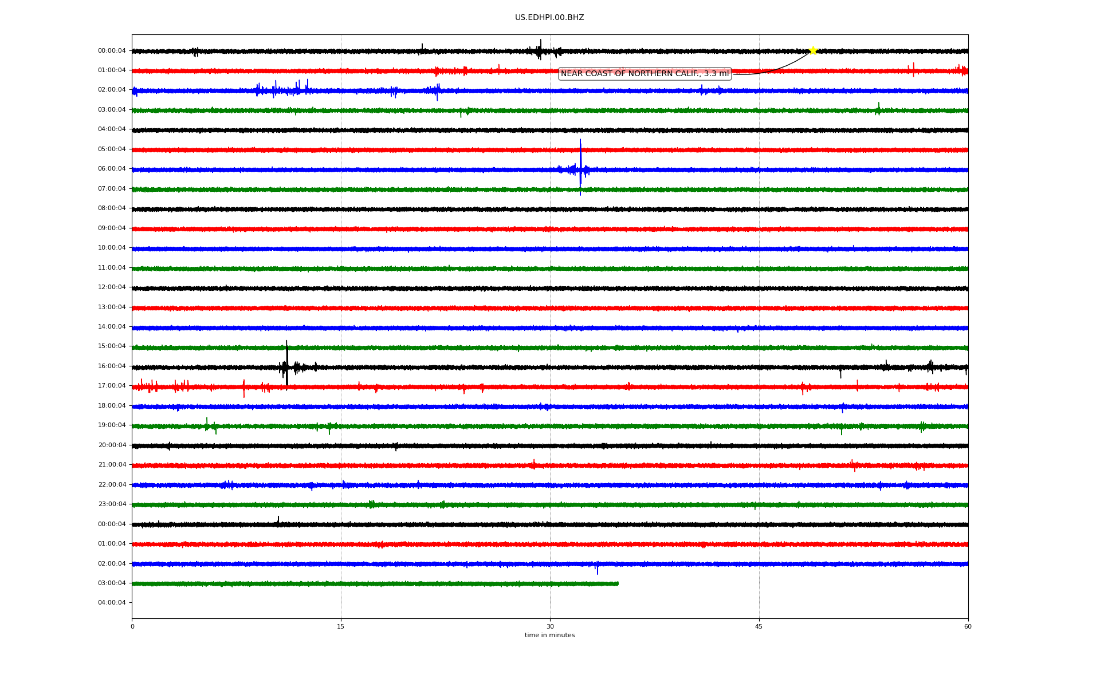Click the 15 tick on time axis
The image size is (1100, 687).
point(341,626)
